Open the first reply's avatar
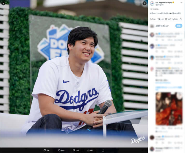 coord(152,35)
